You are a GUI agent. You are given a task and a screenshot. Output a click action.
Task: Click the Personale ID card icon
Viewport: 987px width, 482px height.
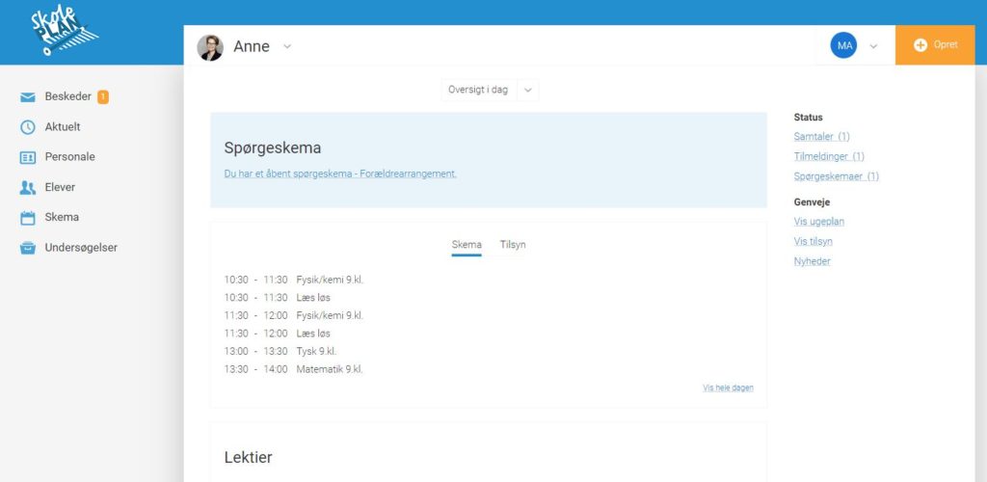(x=28, y=157)
